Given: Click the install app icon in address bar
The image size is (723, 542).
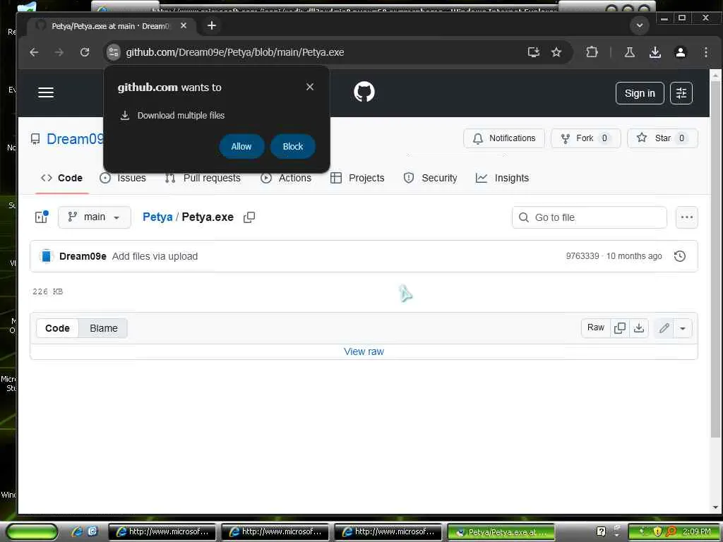Looking at the screenshot, I should (534, 52).
